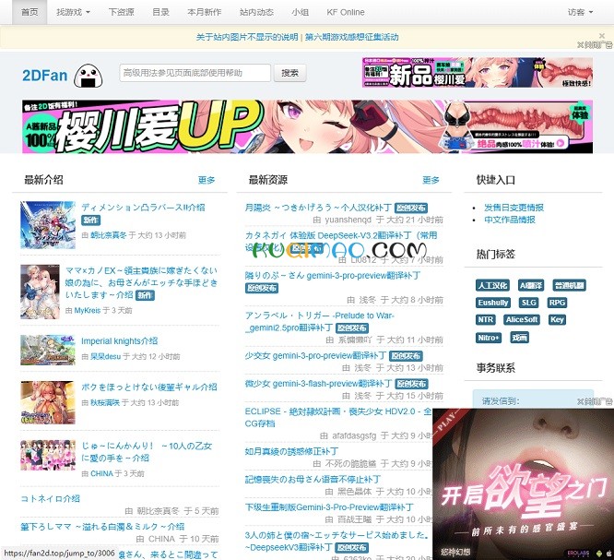Select the 普通机翻 tag
614x560 pixels.
[569, 286]
